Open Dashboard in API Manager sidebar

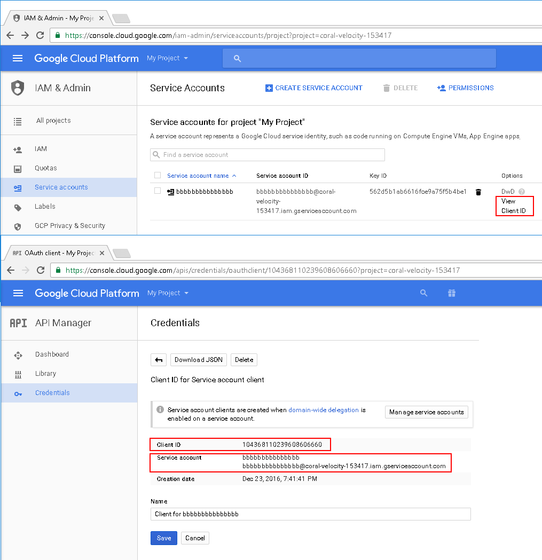52,354
